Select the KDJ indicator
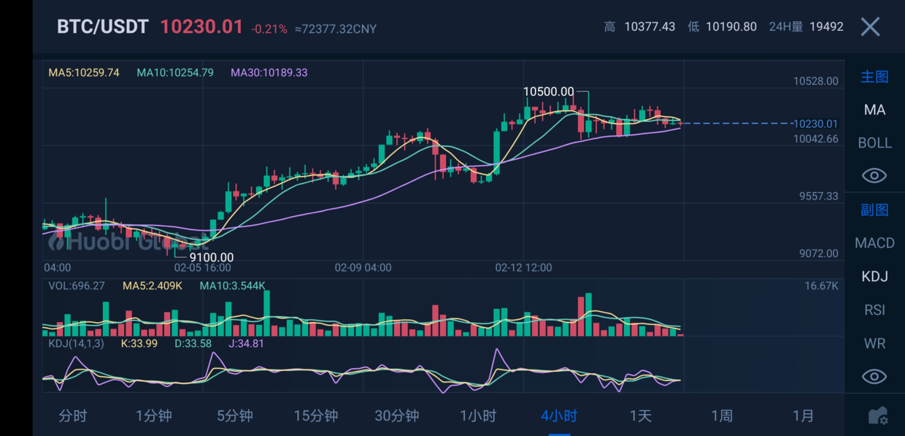The height and width of the screenshot is (436, 905). 874,276
